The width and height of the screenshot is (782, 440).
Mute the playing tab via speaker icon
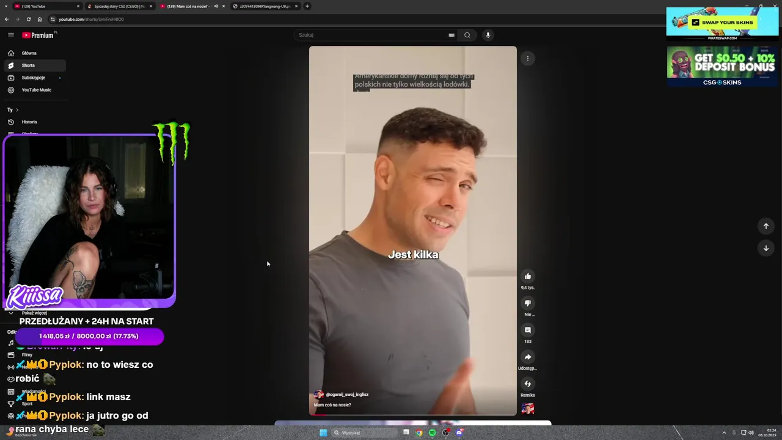216,6
